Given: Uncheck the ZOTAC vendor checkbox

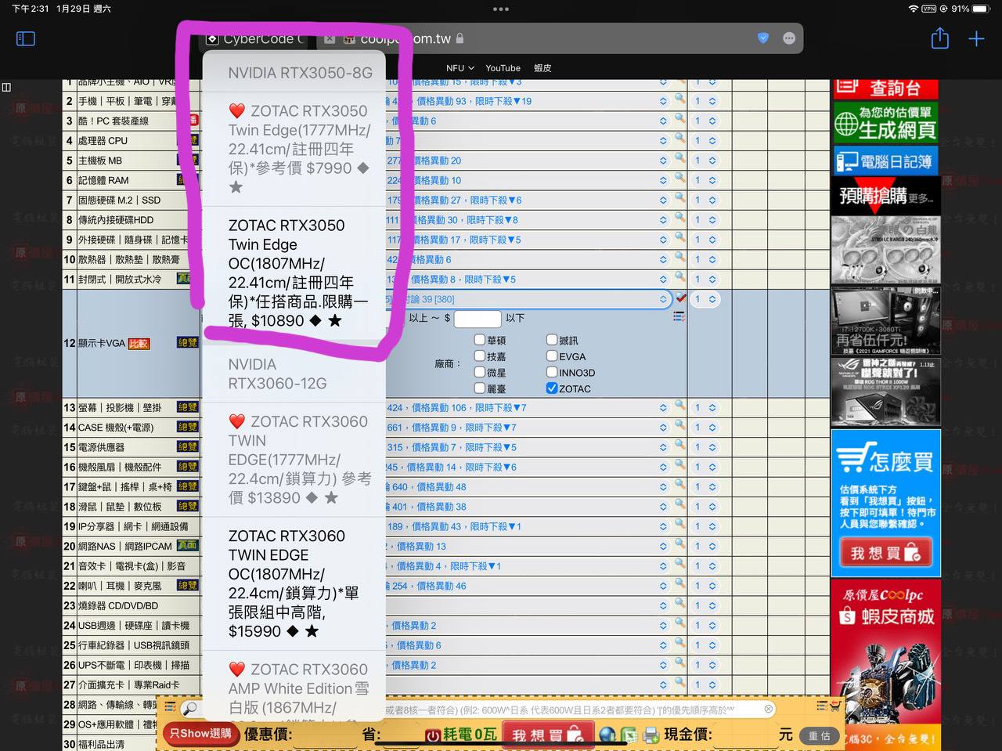Looking at the screenshot, I should pyautogui.click(x=552, y=388).
